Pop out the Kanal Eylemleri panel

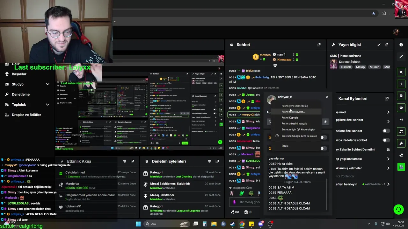[x=387, y=99]
